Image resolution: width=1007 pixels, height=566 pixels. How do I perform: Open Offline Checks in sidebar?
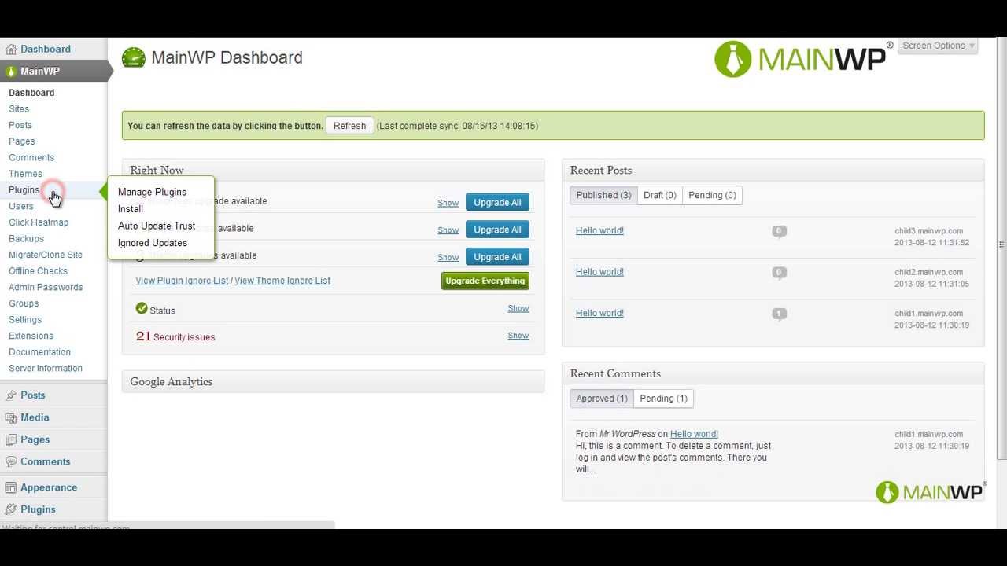pos(38,271)
